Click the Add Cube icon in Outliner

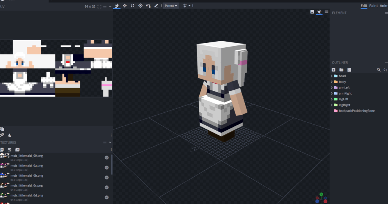click(333, 70)
